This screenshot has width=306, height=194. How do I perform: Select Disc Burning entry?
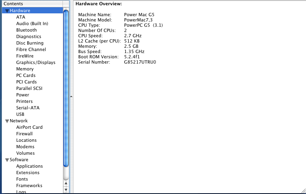tap(30, 43)
